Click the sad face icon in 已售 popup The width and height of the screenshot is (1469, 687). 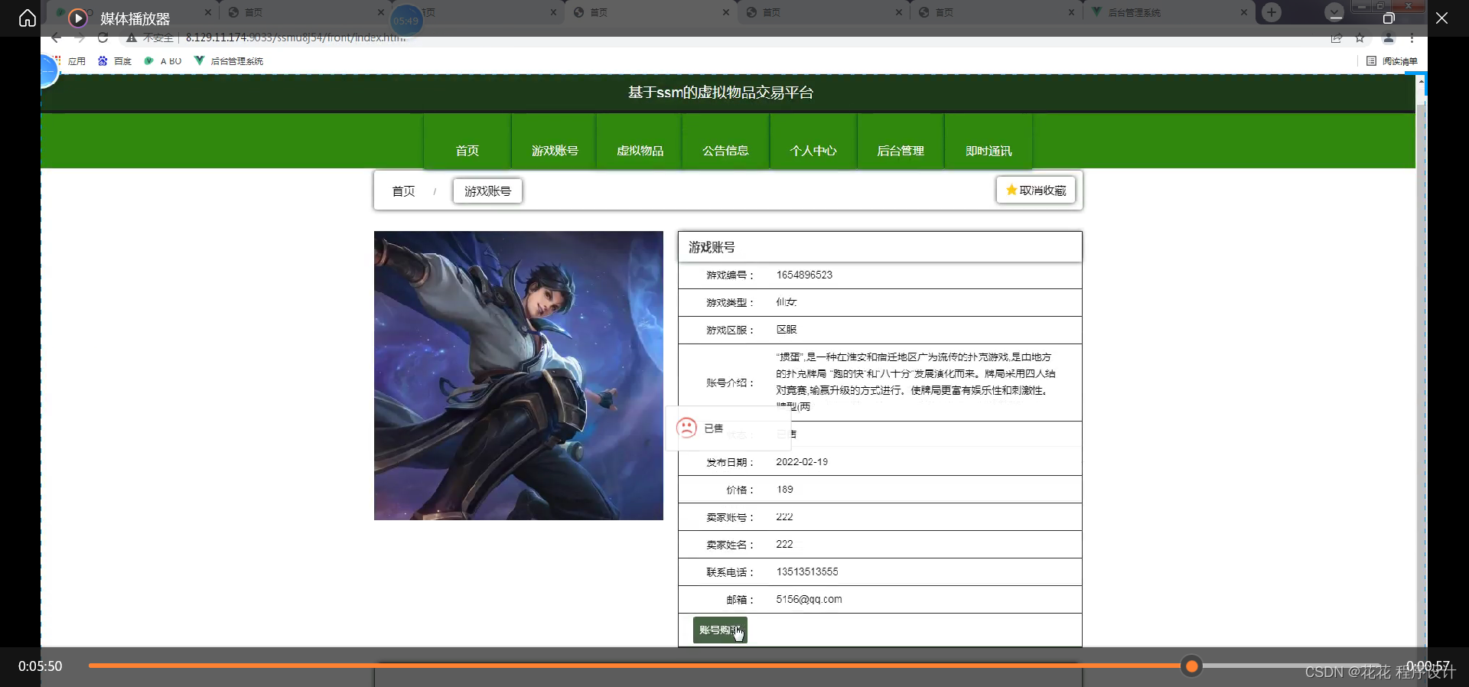(x=686, y=428)
